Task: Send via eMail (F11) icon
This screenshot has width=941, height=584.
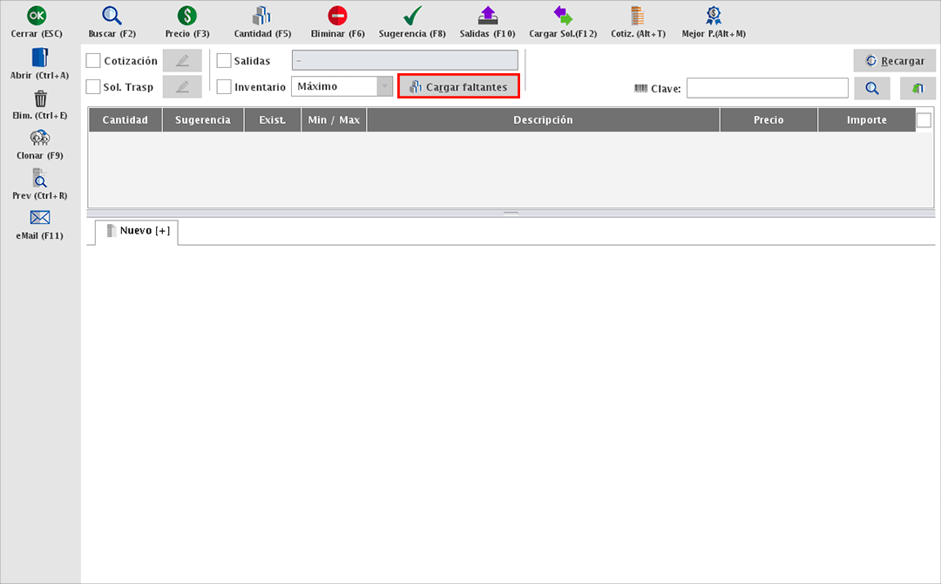Action: coord(39,218)
